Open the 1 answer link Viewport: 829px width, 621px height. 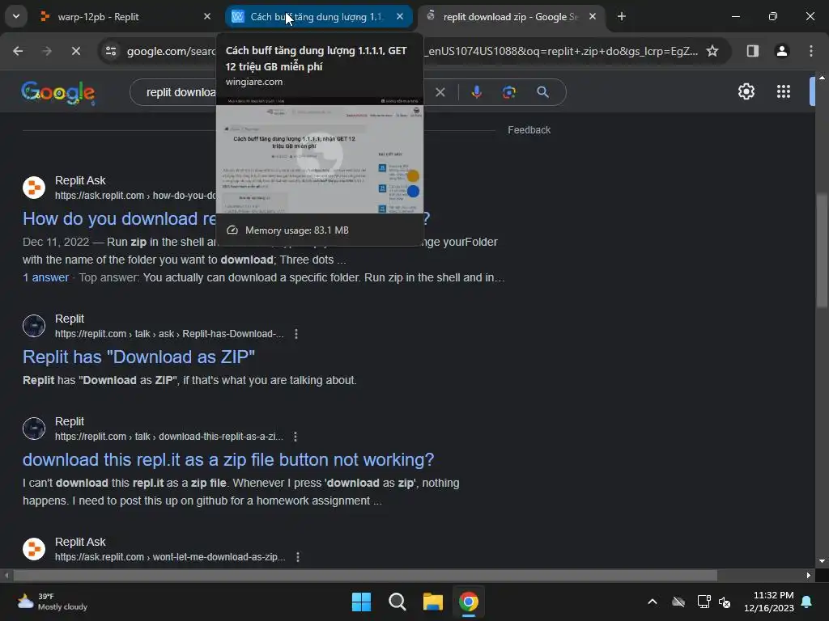click(45, 278)
